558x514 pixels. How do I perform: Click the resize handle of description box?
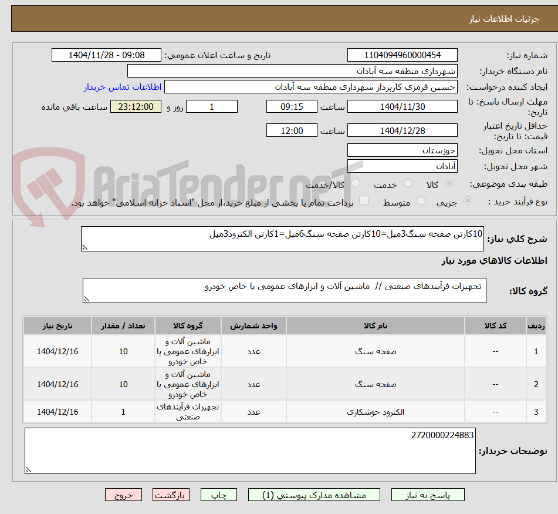pos(84,247)
